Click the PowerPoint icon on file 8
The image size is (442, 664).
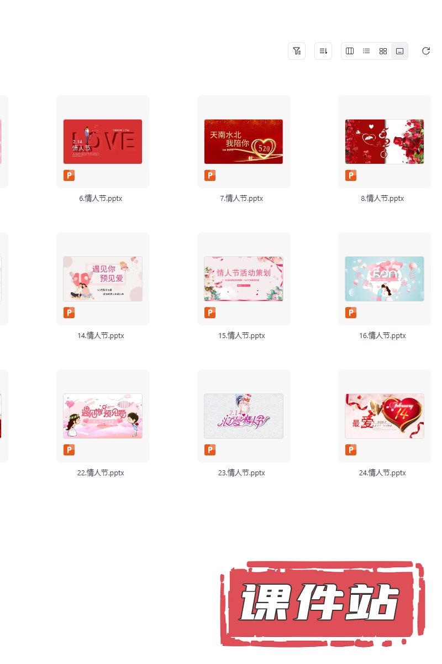[351, 176]
